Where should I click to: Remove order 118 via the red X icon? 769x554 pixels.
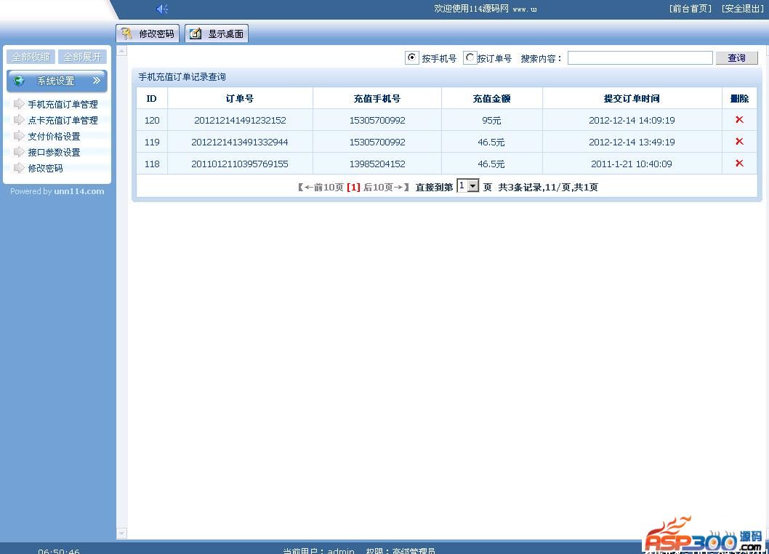click(739, 164)
